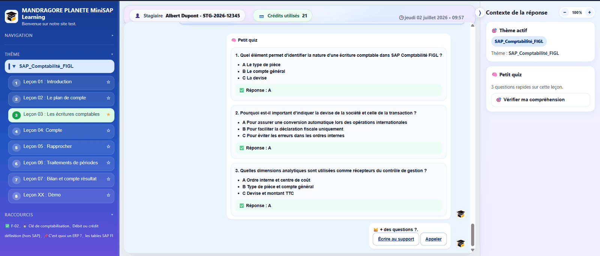The height and width of the screenshot is (256, 600).
Task: Toggle the favorite star on Leçon 04 Compte
Action: click(108, 130)
